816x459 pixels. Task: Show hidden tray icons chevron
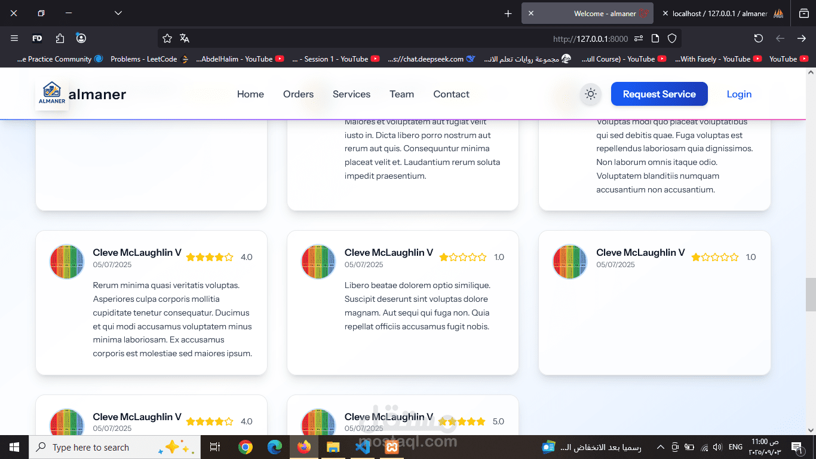tap(660, 447)
